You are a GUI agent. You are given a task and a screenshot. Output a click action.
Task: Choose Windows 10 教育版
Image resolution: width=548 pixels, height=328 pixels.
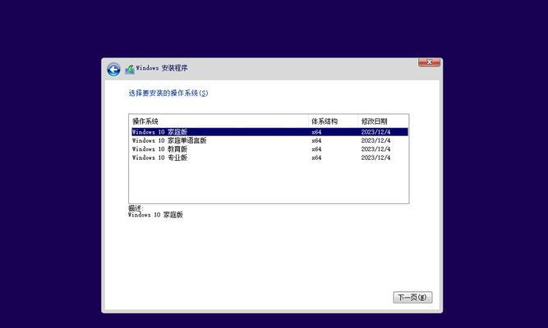(x=269, y=149)
